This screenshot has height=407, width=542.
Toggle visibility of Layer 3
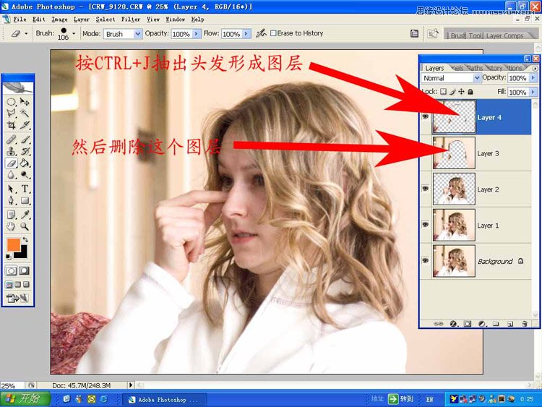[426, 153]
